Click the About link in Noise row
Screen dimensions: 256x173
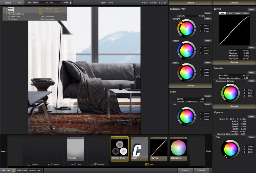click(58, 11)
